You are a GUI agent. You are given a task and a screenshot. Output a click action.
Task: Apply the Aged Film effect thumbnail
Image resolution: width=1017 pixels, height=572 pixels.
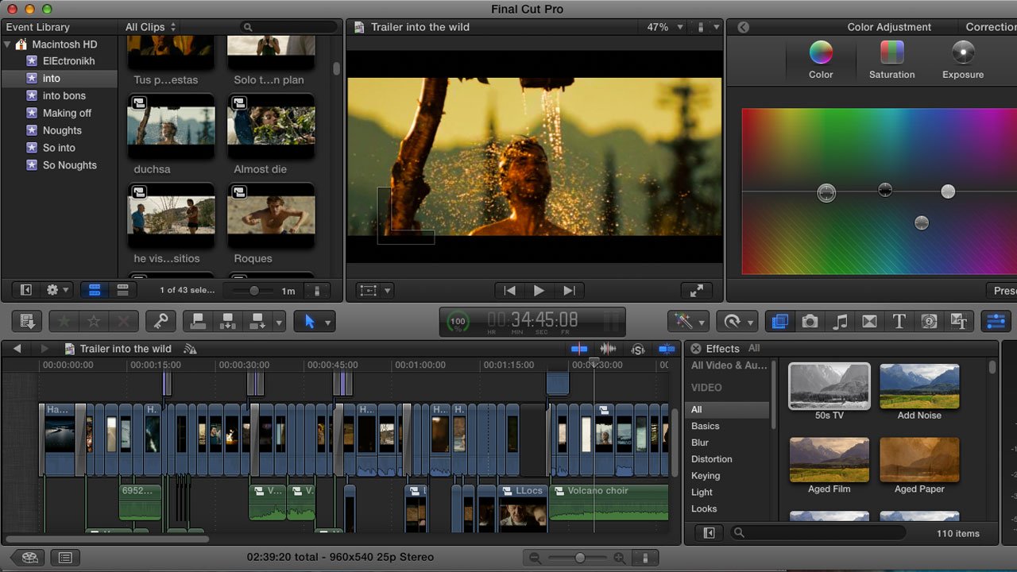pyautogui.click(x=829, y=461)
